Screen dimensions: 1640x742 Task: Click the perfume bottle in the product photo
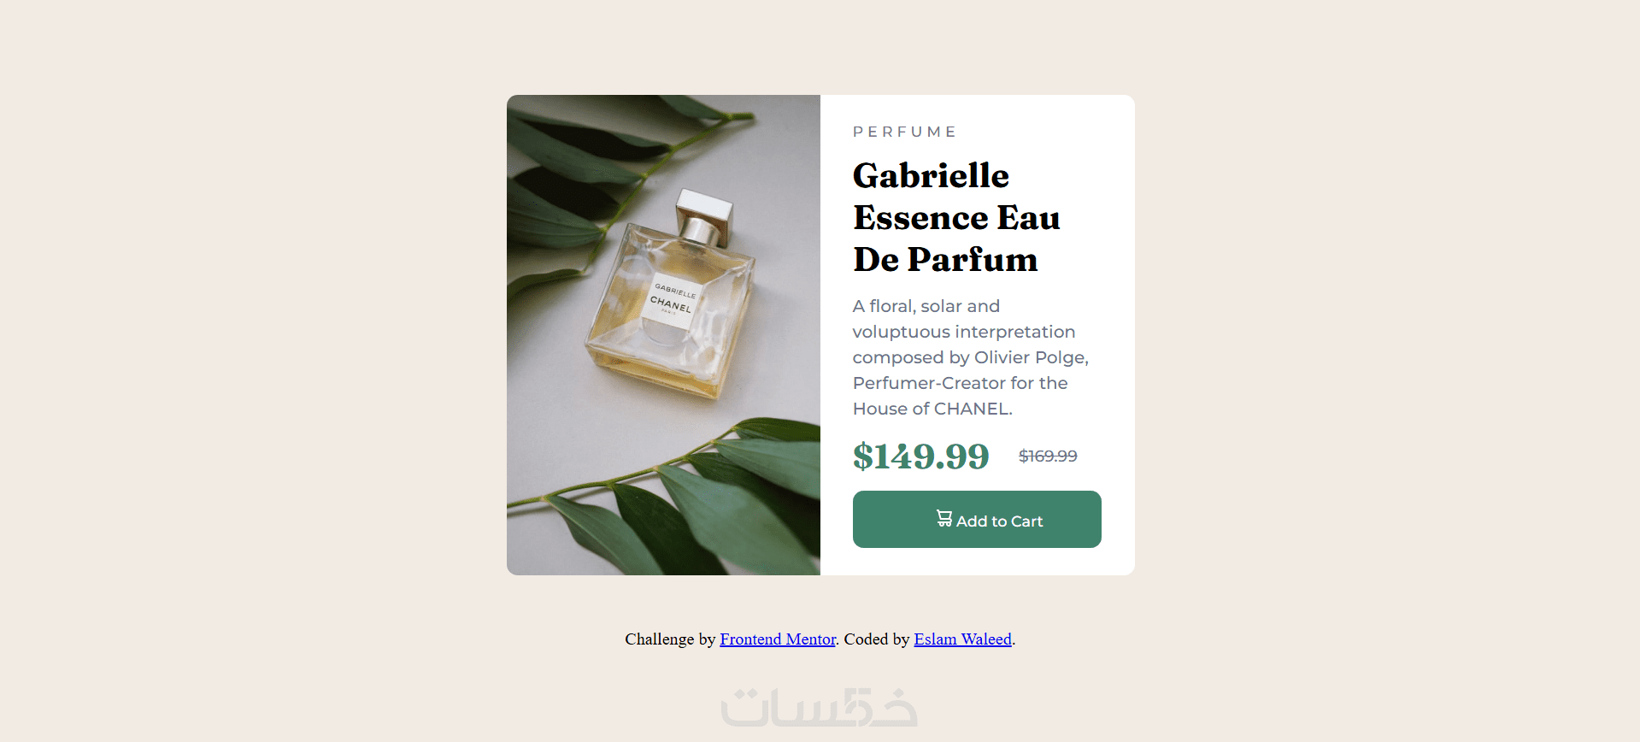click(x=671, y=295)
